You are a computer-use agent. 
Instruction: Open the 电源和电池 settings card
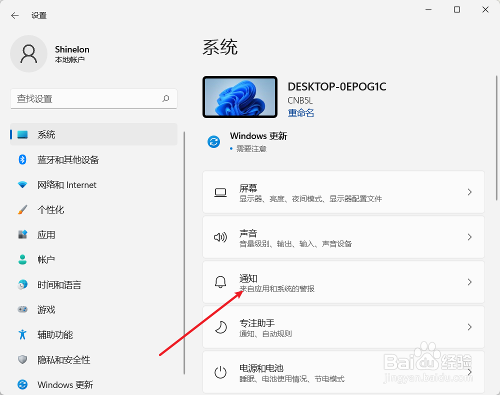(x=343, y=371)
